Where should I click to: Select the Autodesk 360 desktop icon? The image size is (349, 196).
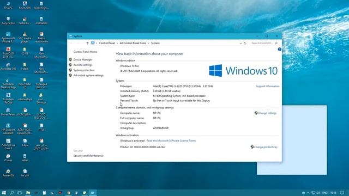click(x=8, y=66)
